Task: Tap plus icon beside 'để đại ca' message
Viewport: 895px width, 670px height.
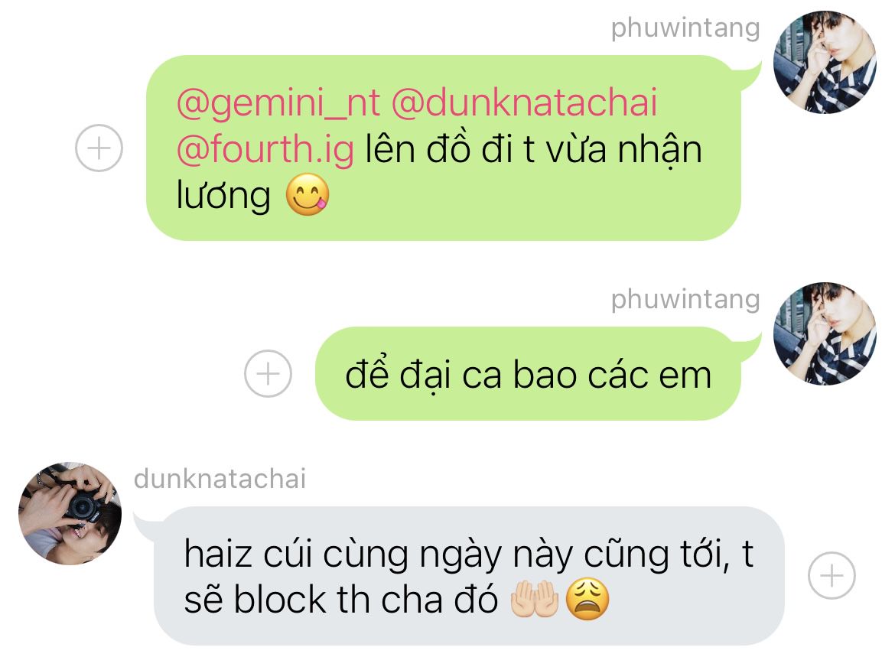Action: coord(268,374)
